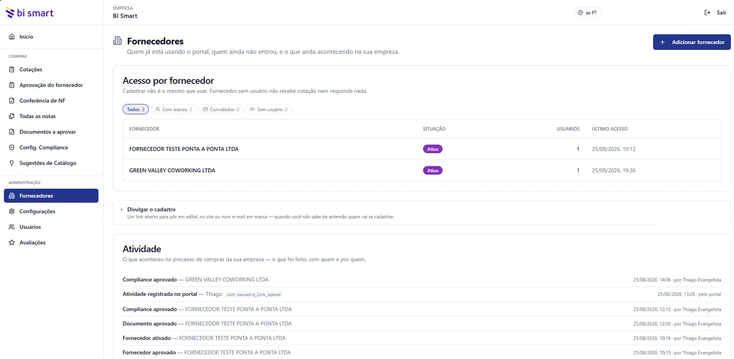Click the document icon beside Conferência de NF
The height and width of the screenshot is (359, 734).
tap(12, 101)
